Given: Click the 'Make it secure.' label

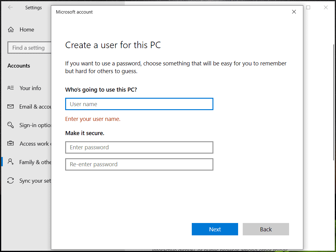Looking at the screenshot, I should (x=85, y=133).
